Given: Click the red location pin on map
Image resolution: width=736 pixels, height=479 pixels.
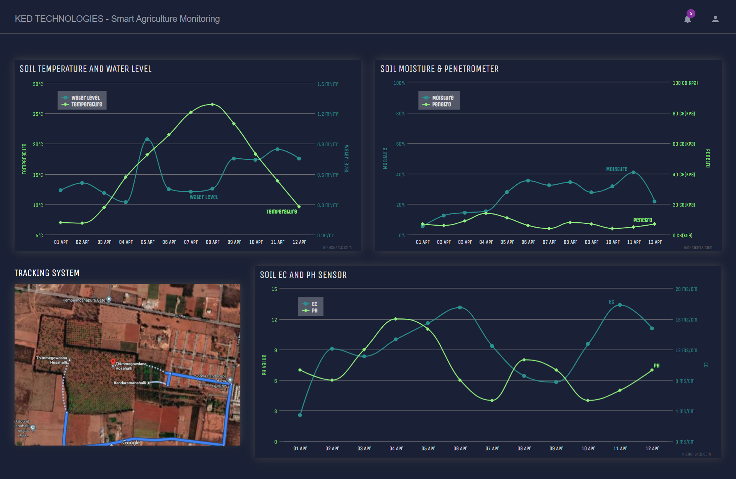Looking at the screenshot, I should 113,362.
